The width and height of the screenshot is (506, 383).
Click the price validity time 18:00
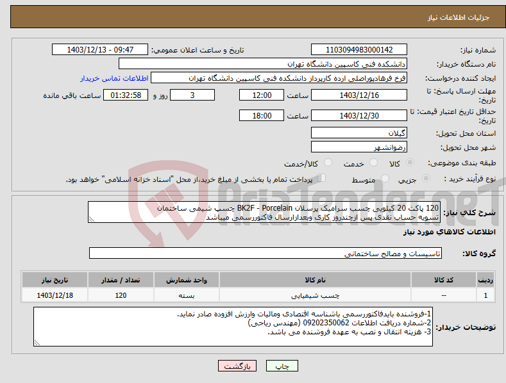pos(262,115)
